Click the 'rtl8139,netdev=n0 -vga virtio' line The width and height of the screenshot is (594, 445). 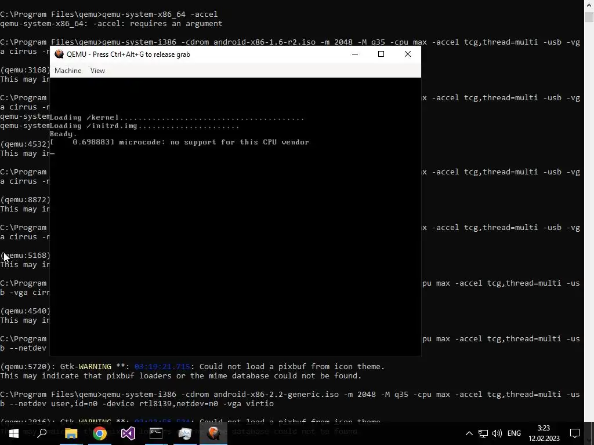(x=137, y=404)
